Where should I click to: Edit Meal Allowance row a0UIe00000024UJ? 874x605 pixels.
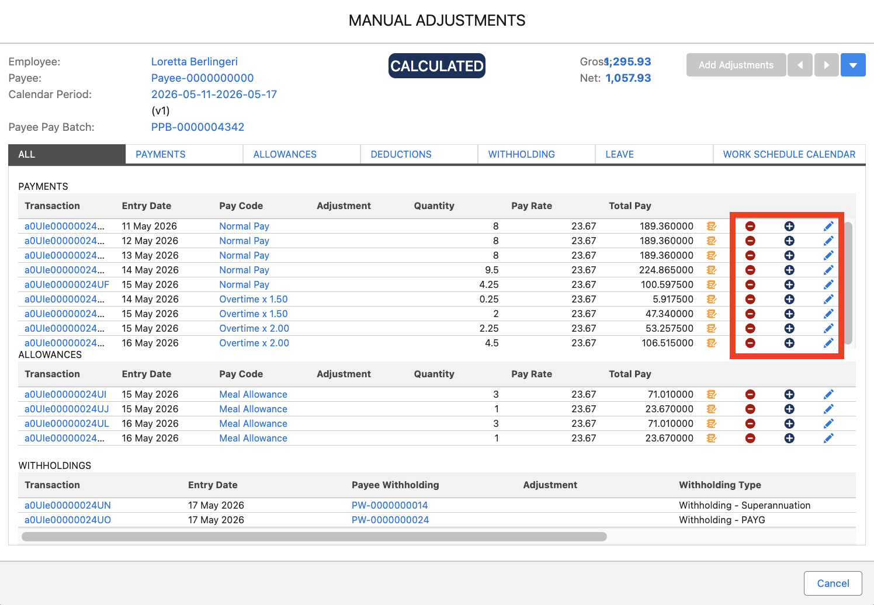(x=828, y=409)
